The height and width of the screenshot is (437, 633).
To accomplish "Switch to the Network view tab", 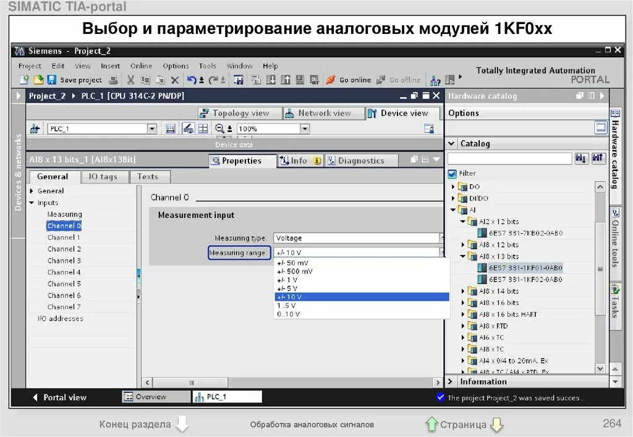I will coord(324,113).
